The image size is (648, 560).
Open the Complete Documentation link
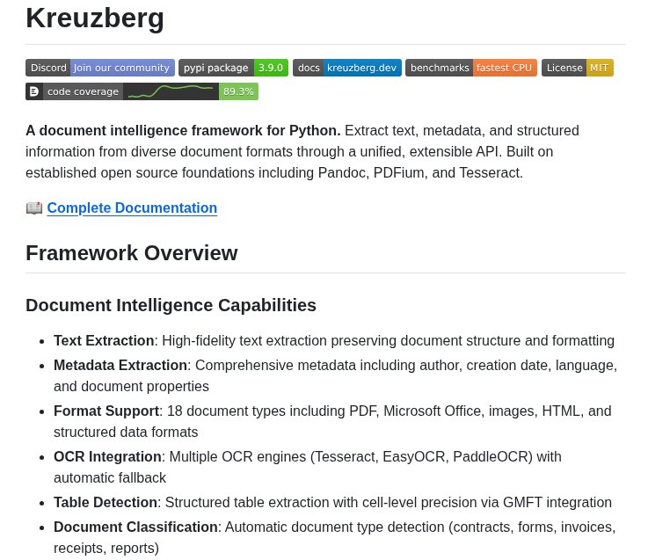click(132, 207)
